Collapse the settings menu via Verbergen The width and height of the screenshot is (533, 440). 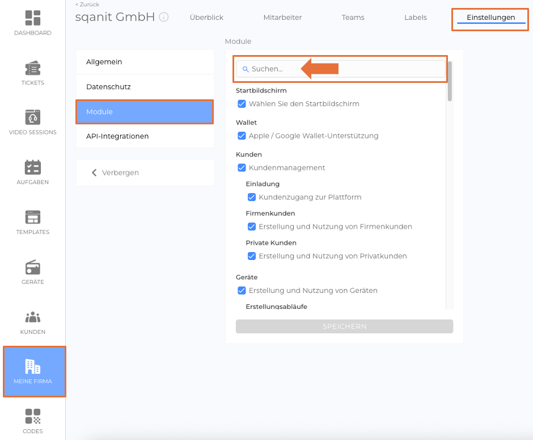pos(116,173)
